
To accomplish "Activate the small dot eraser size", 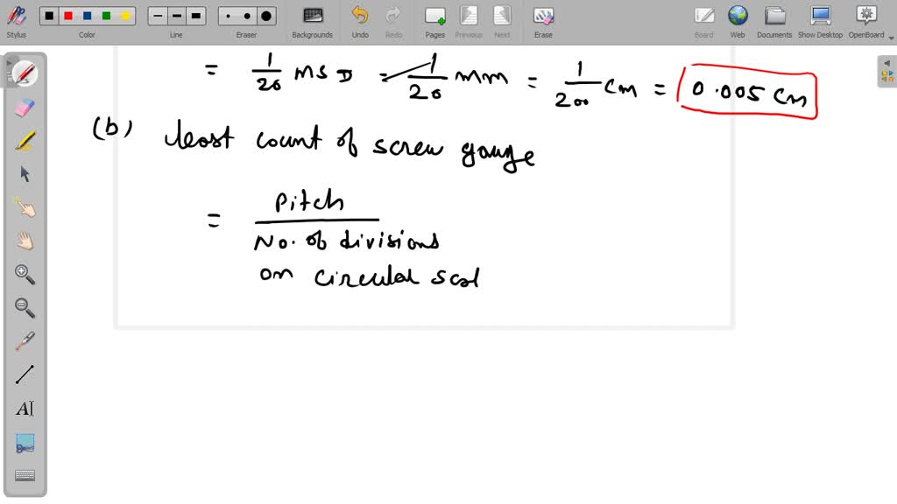I will [x=229, y=15].
